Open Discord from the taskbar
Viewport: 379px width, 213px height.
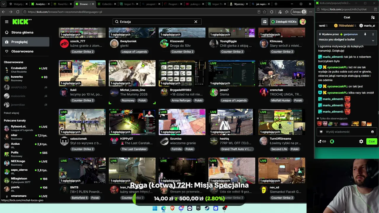point(181,208)
